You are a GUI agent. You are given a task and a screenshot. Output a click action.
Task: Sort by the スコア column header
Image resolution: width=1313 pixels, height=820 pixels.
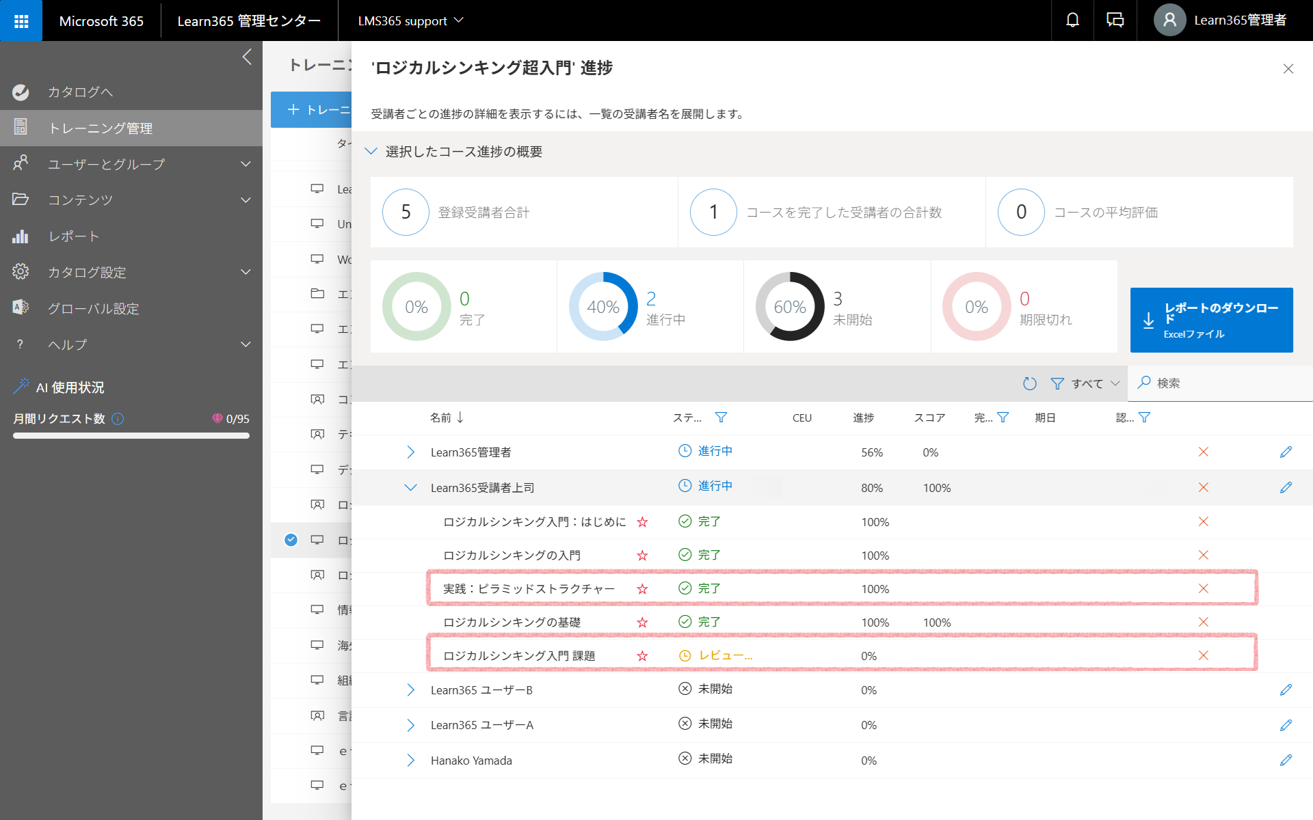[x=929, y=418]
